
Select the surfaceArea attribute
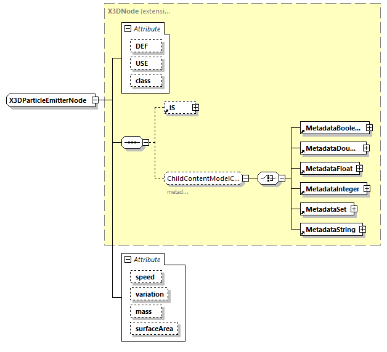point(155,329)
